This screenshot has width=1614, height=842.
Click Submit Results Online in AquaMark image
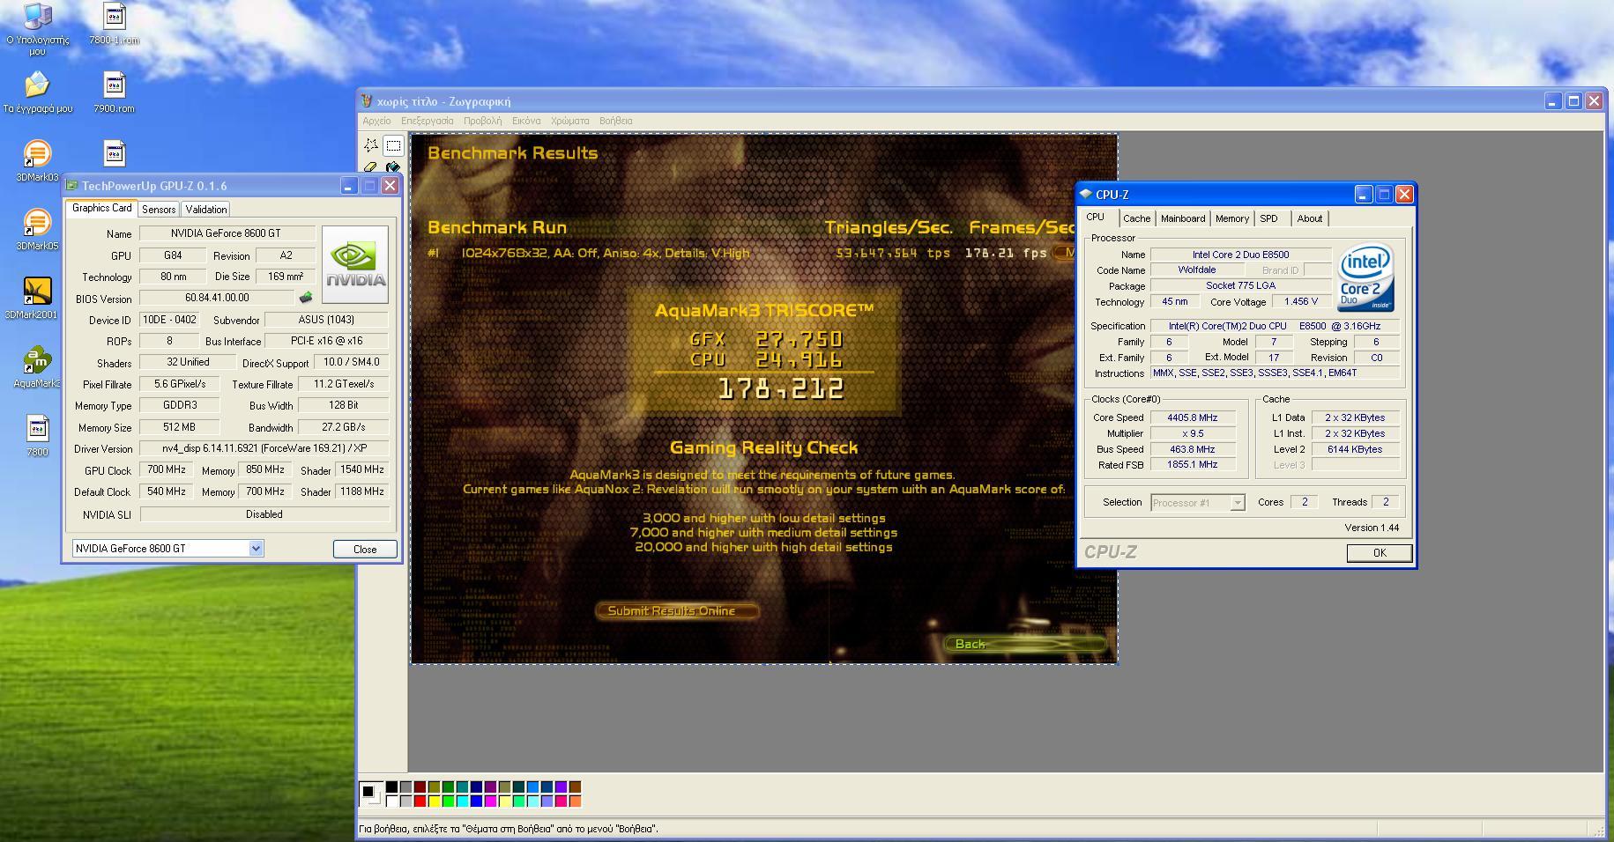coord(677,610)
